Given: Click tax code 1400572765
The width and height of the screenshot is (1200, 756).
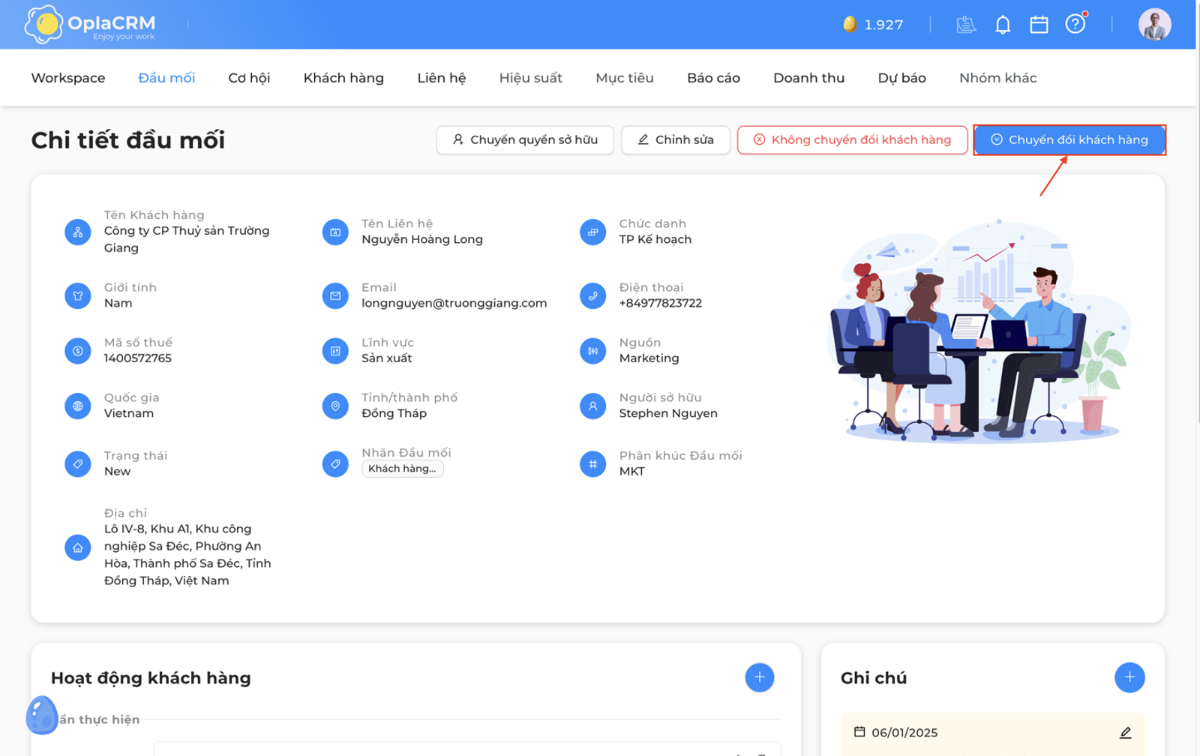Looking at the screenshot, I should pos(138,358).
